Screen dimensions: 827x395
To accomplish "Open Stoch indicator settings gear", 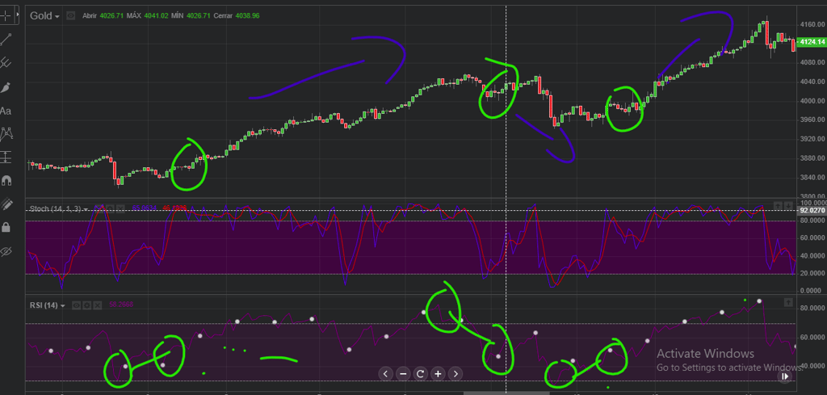I will [110, 209].
